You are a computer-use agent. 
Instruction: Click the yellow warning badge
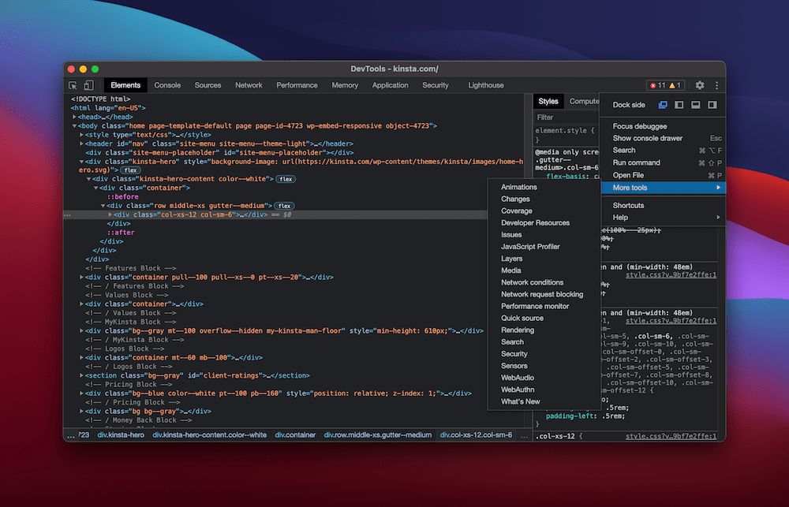[672, 85]
